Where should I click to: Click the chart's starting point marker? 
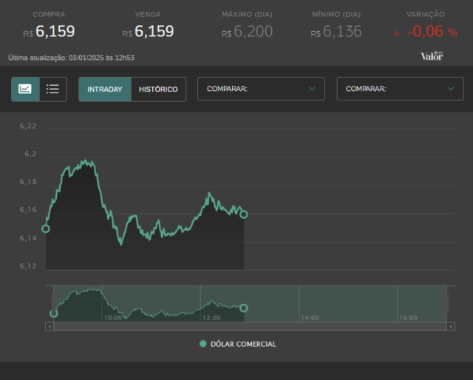tap(46, 228)
